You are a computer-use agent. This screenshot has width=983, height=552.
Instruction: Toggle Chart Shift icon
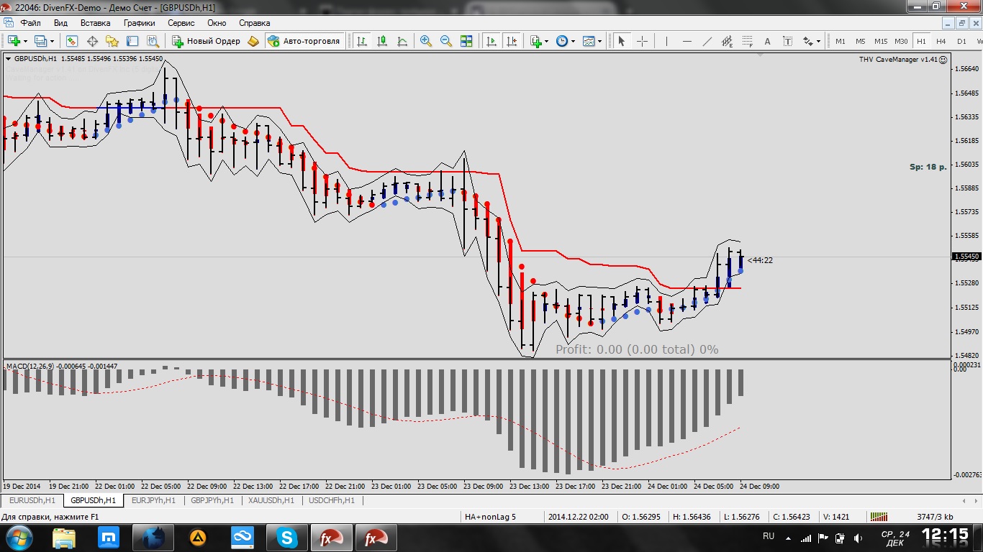(512, 41)
